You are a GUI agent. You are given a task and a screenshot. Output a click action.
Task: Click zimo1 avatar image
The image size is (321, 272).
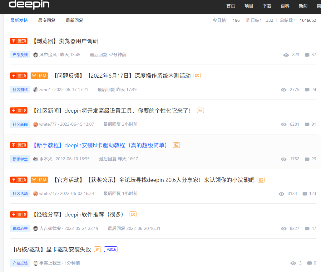coord(36,90)
